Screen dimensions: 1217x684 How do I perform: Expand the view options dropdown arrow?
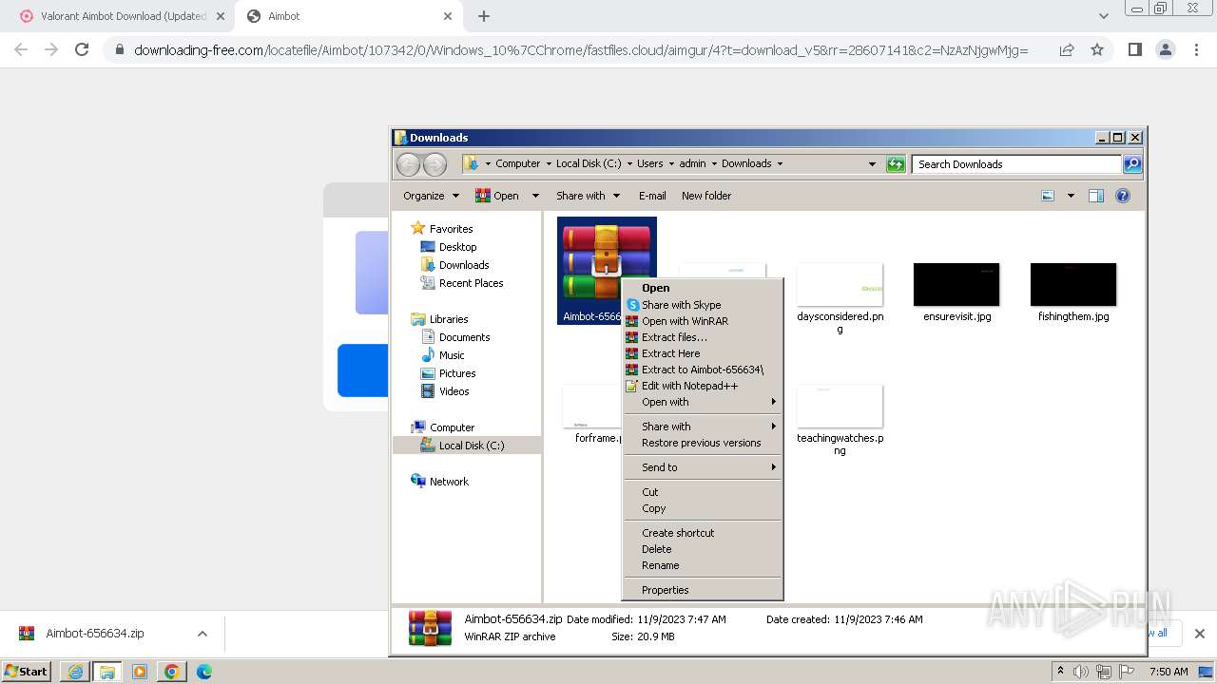click(x=1071, y=196)
